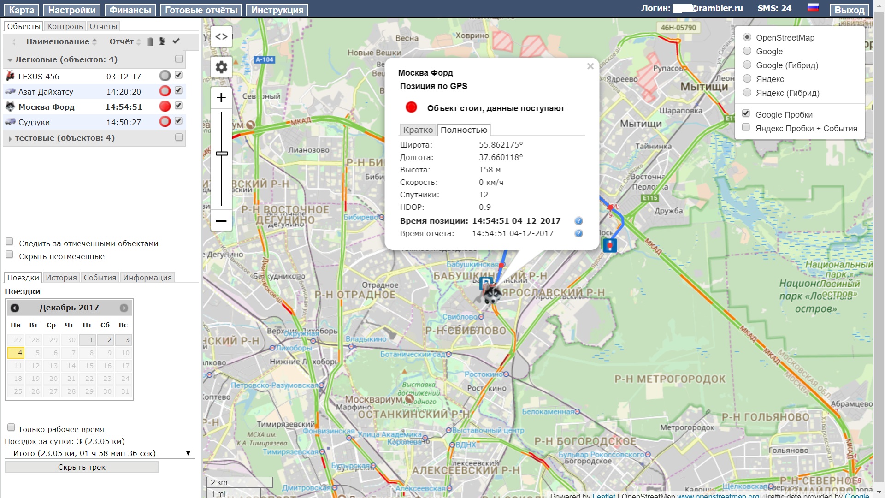Click the Скрыть трек button
The image size is (885, 498).
click(x=82, y=467)
